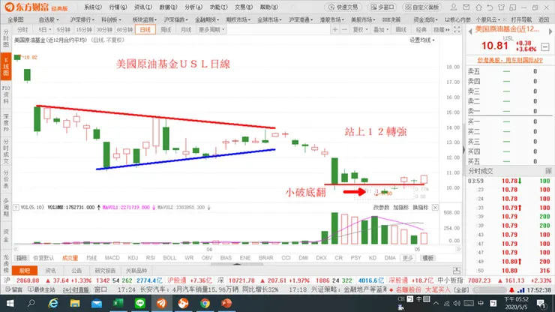Viewport: 555px width, 312px height.
Task: Click the minus box icon beside the price change
Action: click(x=545, y=46)
